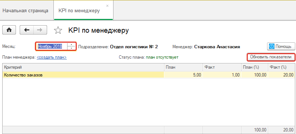Close the KPI по менеджеру tab
The image size is (296, 134).
pyautogui.click(x=107, y=6)
